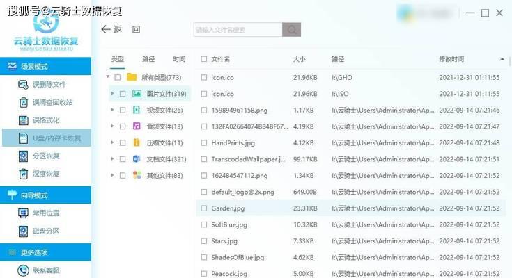Viewport: 512px width, 278px height.
Task: Open the 分区恢复 partition icon
Action: click(23, 156)
